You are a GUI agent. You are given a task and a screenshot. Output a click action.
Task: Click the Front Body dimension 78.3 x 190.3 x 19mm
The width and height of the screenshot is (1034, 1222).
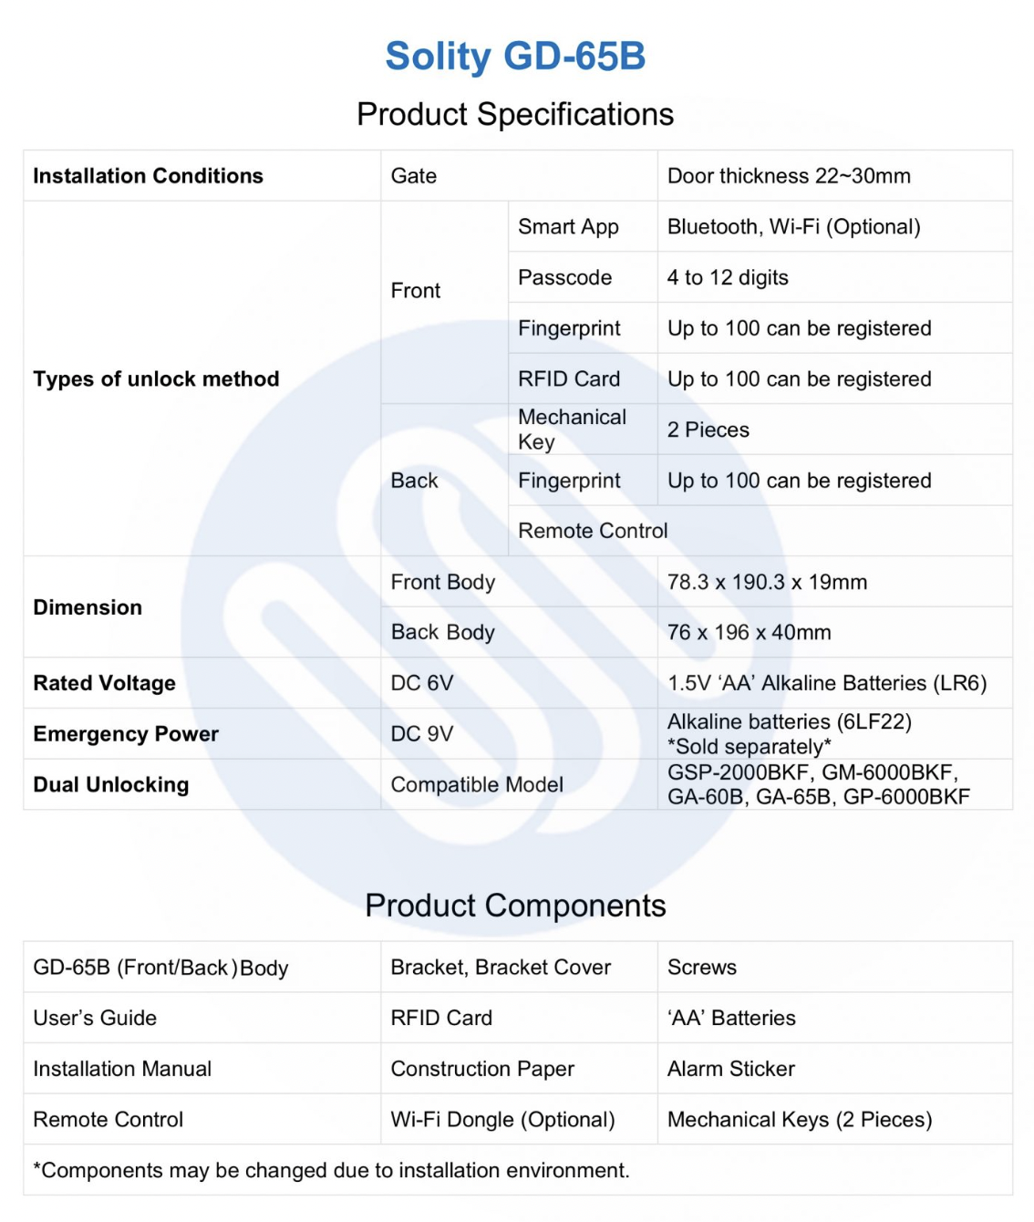pos(767,582)
